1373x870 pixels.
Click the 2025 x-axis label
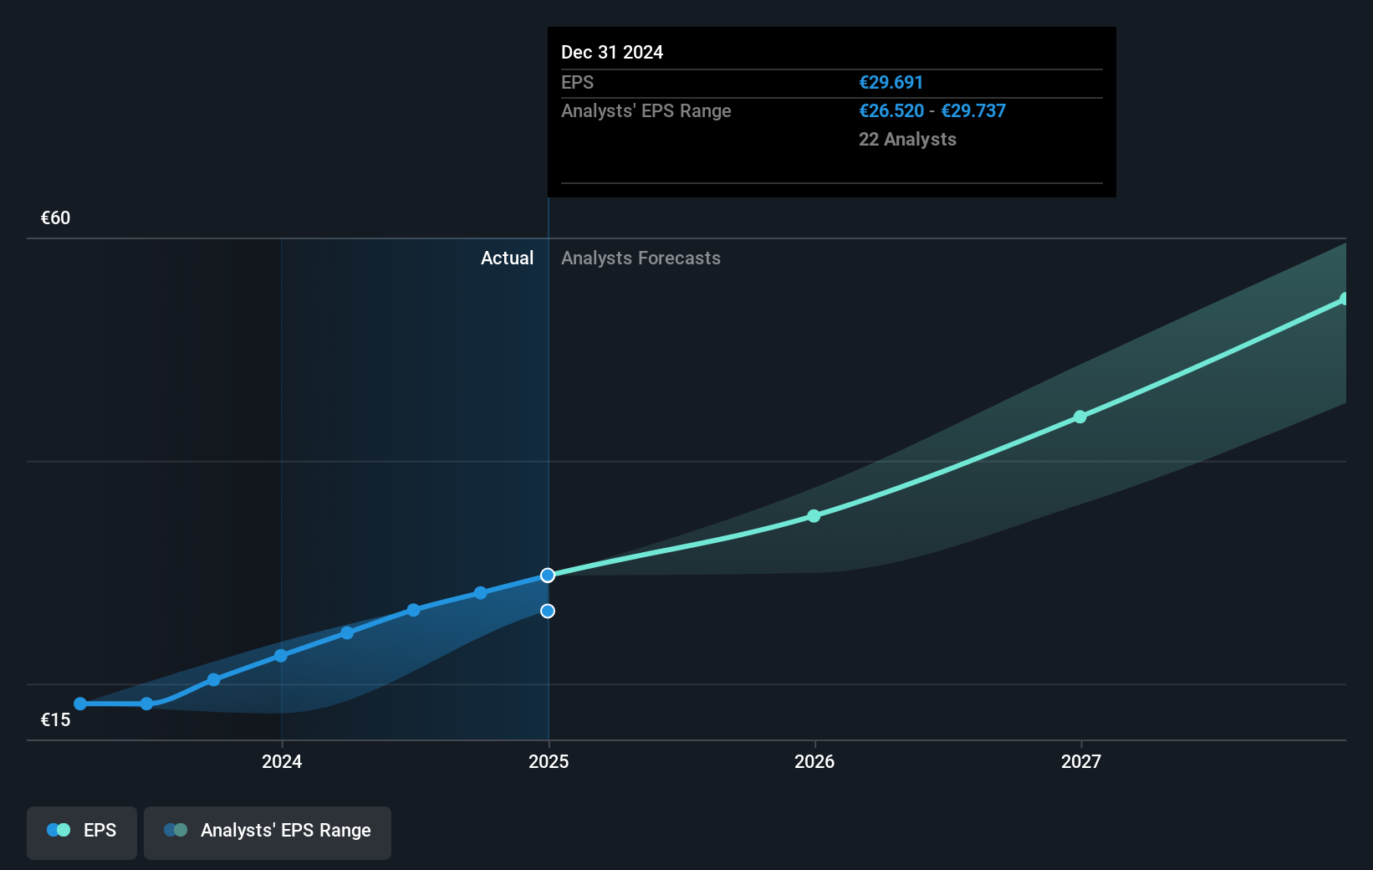549,761
